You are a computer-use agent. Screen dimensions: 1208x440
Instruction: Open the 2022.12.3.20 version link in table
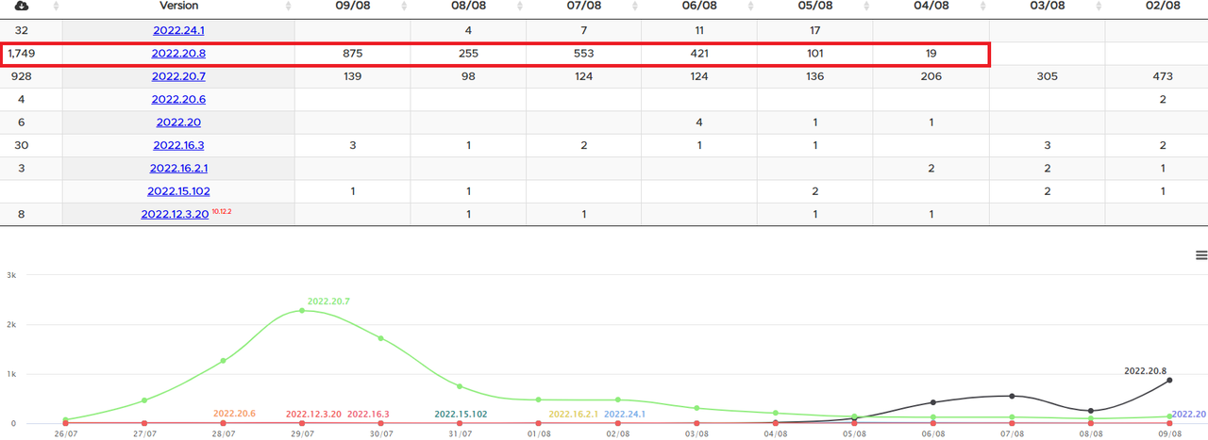pyautogui.click(x=175, y=214)
